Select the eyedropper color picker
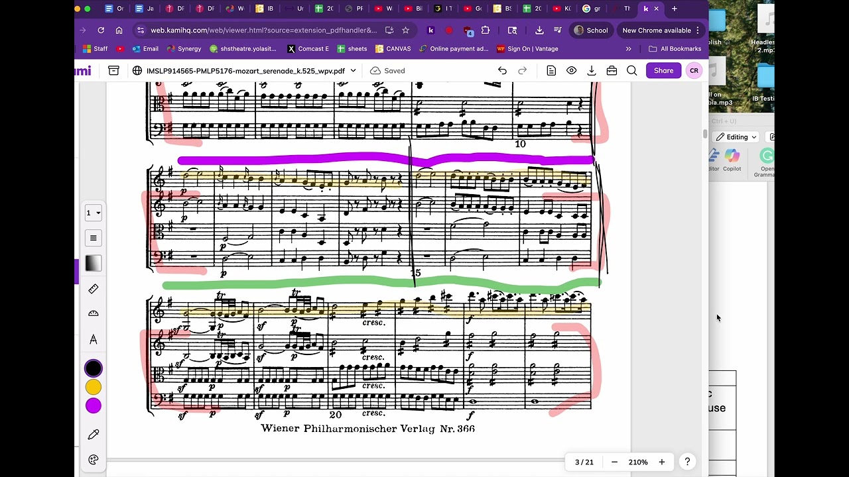849x477 pixels. coord(93,435)
